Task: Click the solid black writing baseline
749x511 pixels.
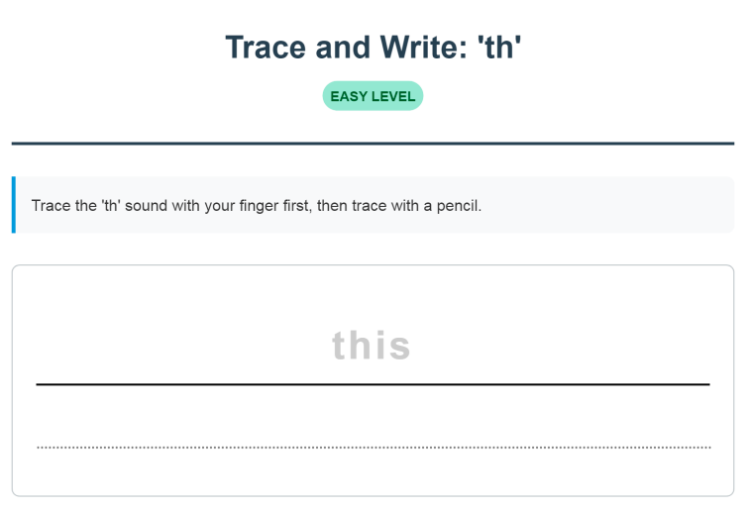Action: pos(373,384)
